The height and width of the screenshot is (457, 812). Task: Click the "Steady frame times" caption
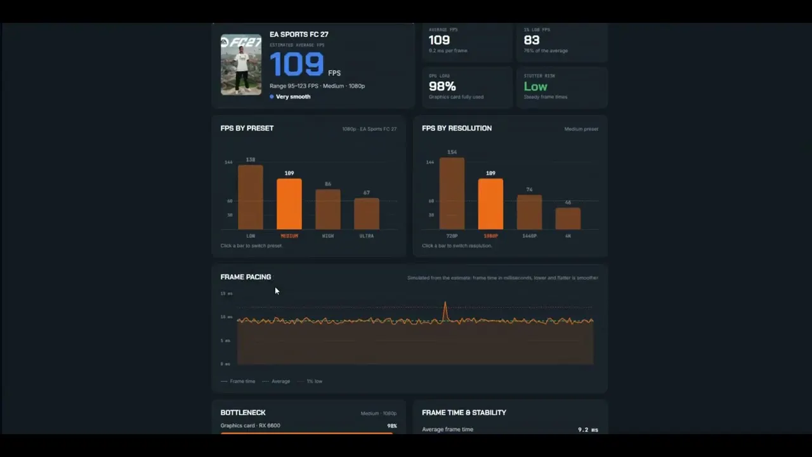pos(546,97)
